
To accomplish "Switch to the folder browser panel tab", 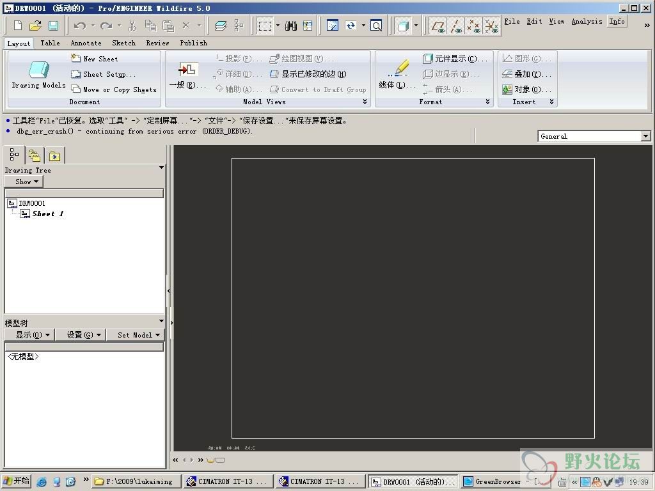I will pos(35,156).
